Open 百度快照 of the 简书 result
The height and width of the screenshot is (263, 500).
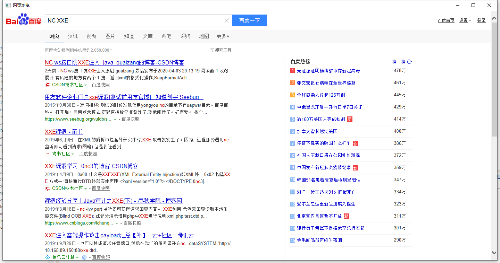click(88, 154)
